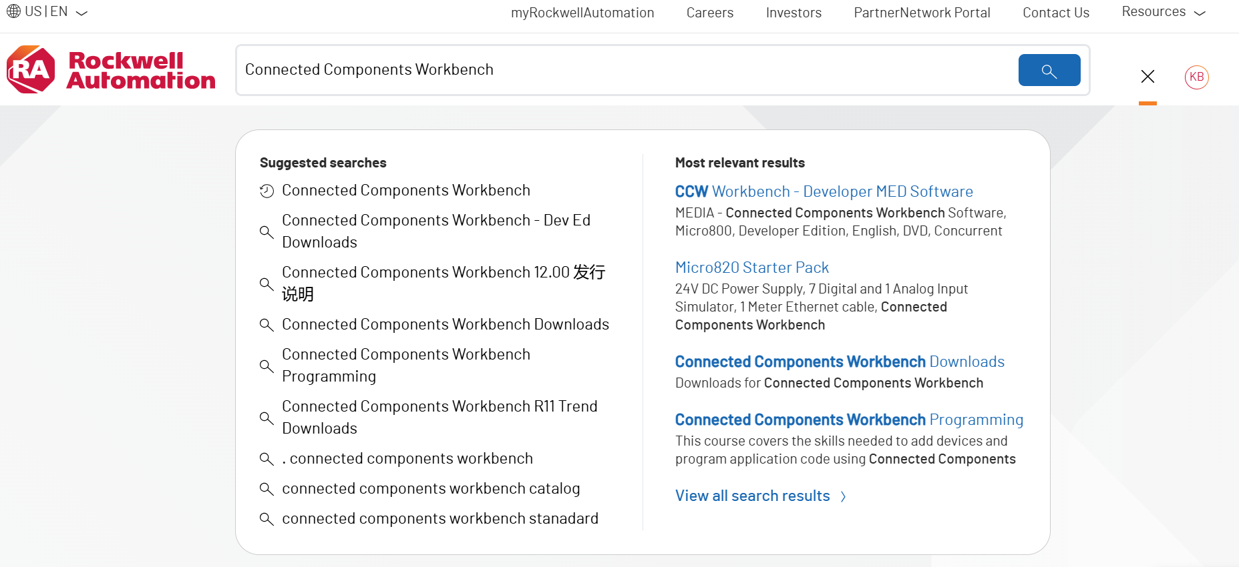Click magnifier icon beside 'Workbench Downloads' suggestion
The height and width of the screenshot is (567, 1239).
[x=267, y=325]
